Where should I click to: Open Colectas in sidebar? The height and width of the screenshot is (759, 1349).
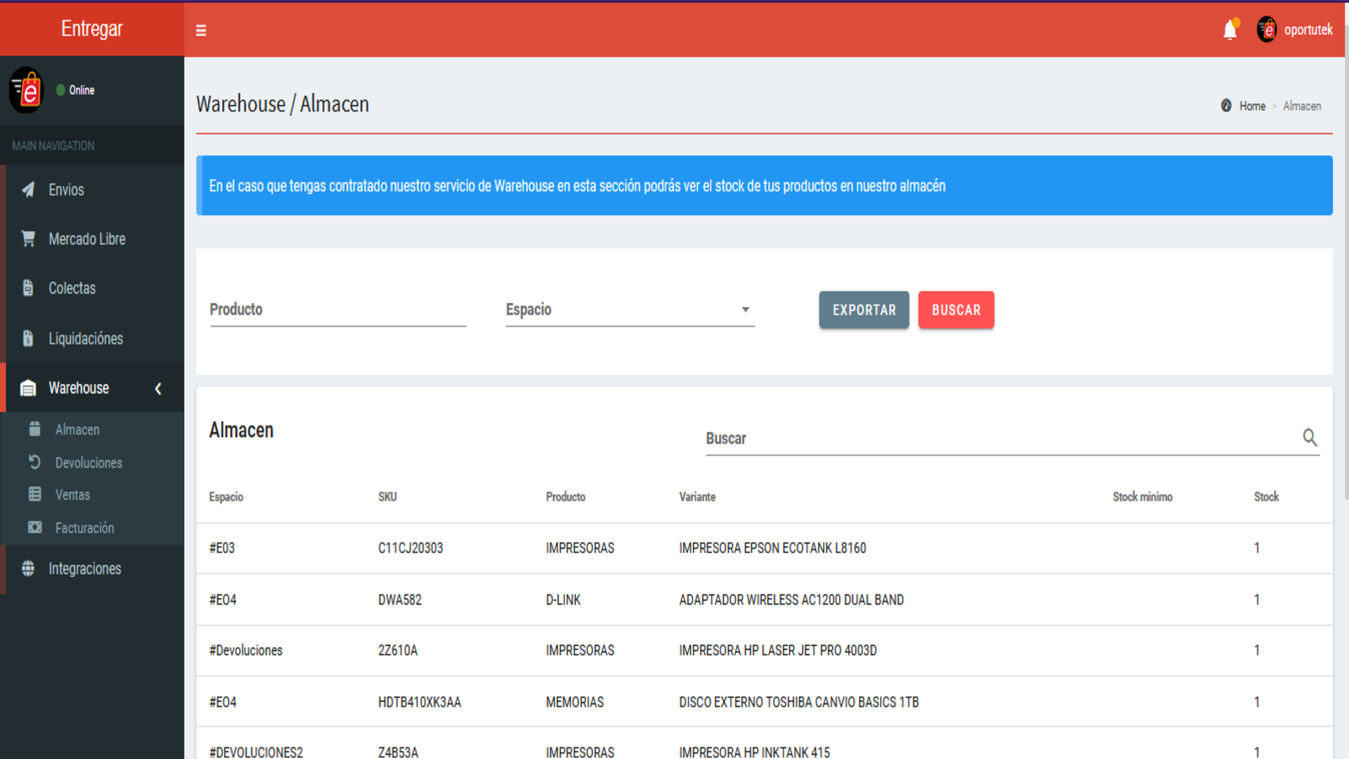pyautogui.click(x=72, y=288)
